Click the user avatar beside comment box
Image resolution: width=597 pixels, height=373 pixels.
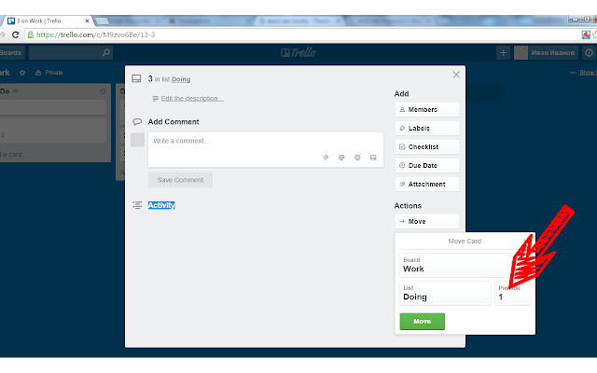[x=137, y=140]
